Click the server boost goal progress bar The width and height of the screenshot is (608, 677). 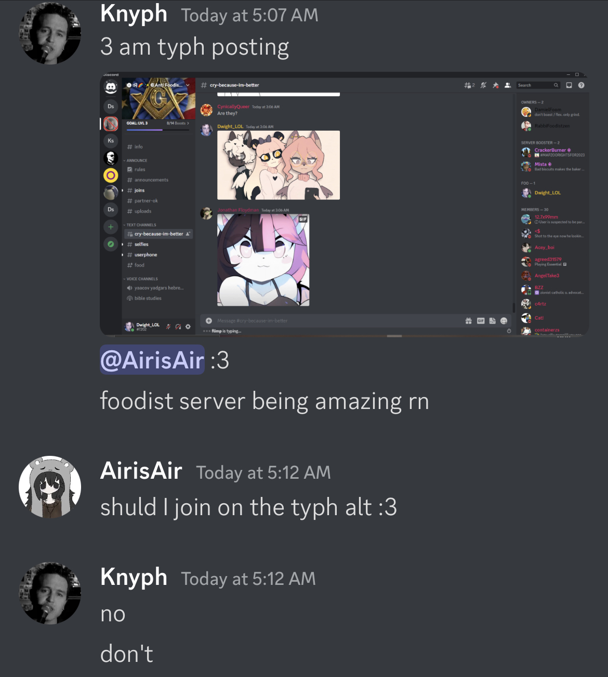point(158,130)
